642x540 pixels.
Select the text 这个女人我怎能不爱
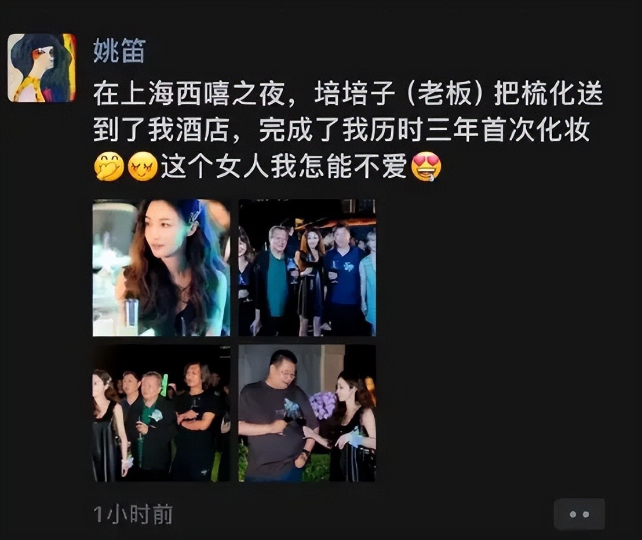coord(284,166)
